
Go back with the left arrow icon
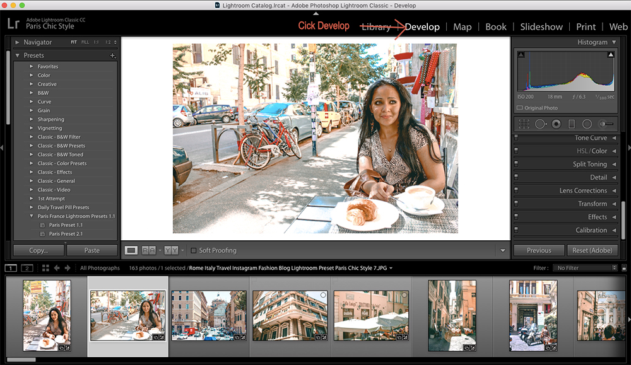tap(57, 268)
